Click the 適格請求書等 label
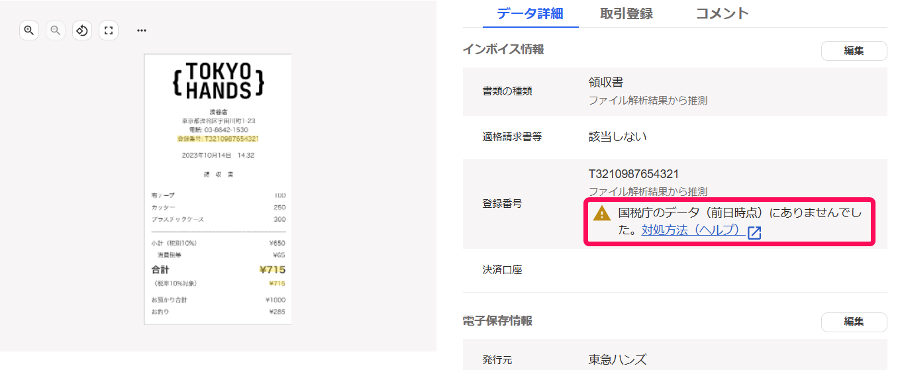 [513, 137]
